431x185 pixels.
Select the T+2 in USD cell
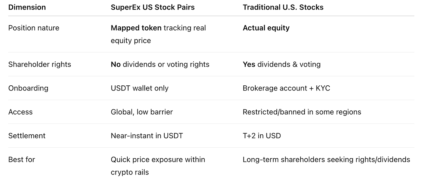coord(262,136)
